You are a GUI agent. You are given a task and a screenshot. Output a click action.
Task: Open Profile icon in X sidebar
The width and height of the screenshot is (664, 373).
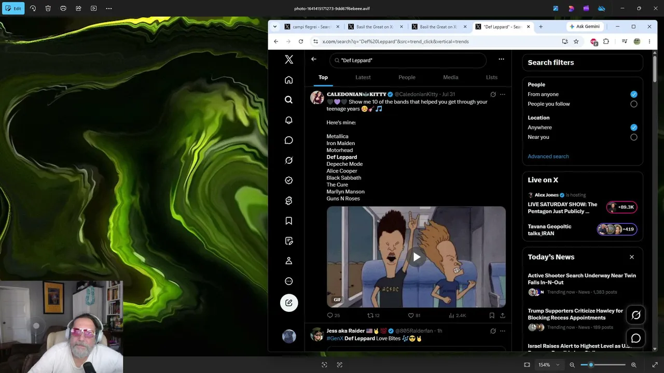[x=289, y=261]
